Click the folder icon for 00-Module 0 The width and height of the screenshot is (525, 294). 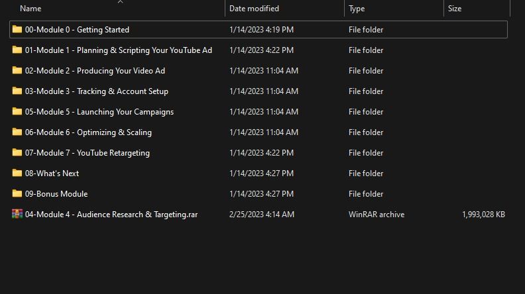pyautogui.click(x=17, y=29)
